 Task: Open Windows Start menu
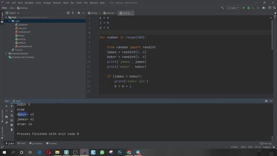[4, 152]
